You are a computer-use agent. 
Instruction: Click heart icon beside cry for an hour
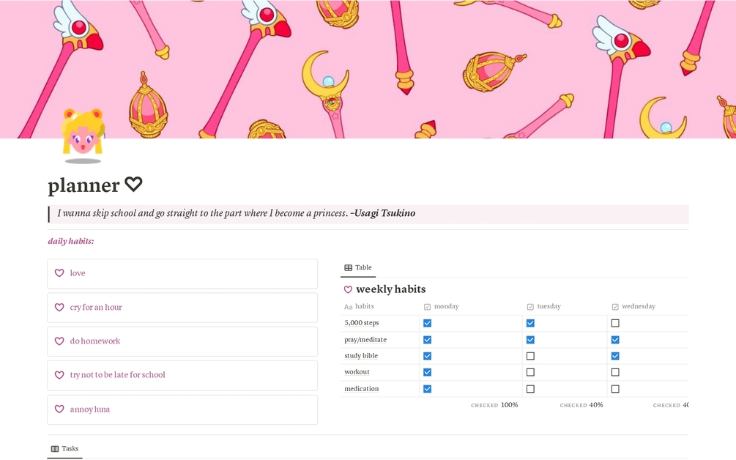pos(59,307)
